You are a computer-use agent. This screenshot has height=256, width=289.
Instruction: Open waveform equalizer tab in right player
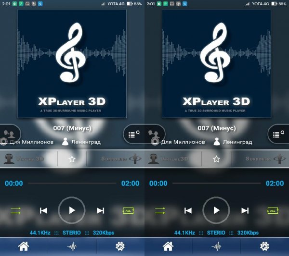[x=217, y=246]
